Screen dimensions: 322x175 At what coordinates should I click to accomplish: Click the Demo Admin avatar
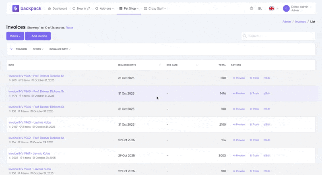tap(286, 8)
